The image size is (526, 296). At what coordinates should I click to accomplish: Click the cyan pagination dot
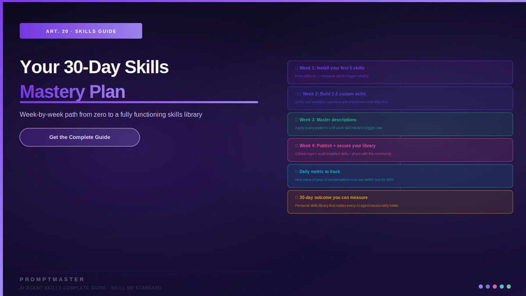tap(502, 286)
